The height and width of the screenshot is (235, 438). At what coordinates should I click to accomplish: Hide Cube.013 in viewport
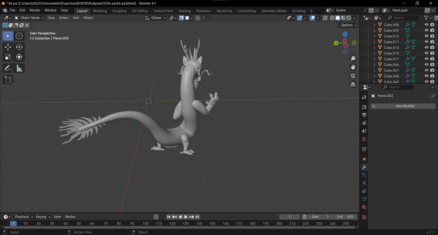point(426,53)
